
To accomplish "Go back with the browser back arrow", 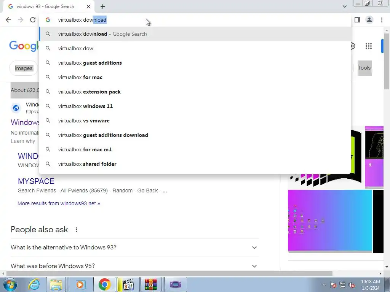I will (x=8, y=20).
